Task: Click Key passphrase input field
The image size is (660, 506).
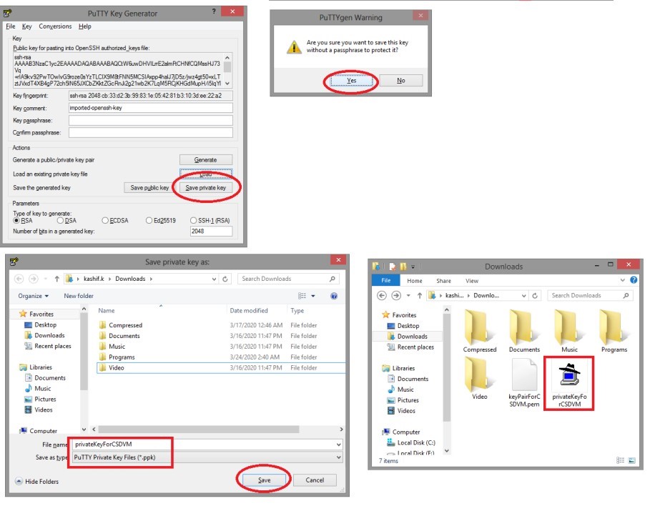Action: click(x=151, y=120)
